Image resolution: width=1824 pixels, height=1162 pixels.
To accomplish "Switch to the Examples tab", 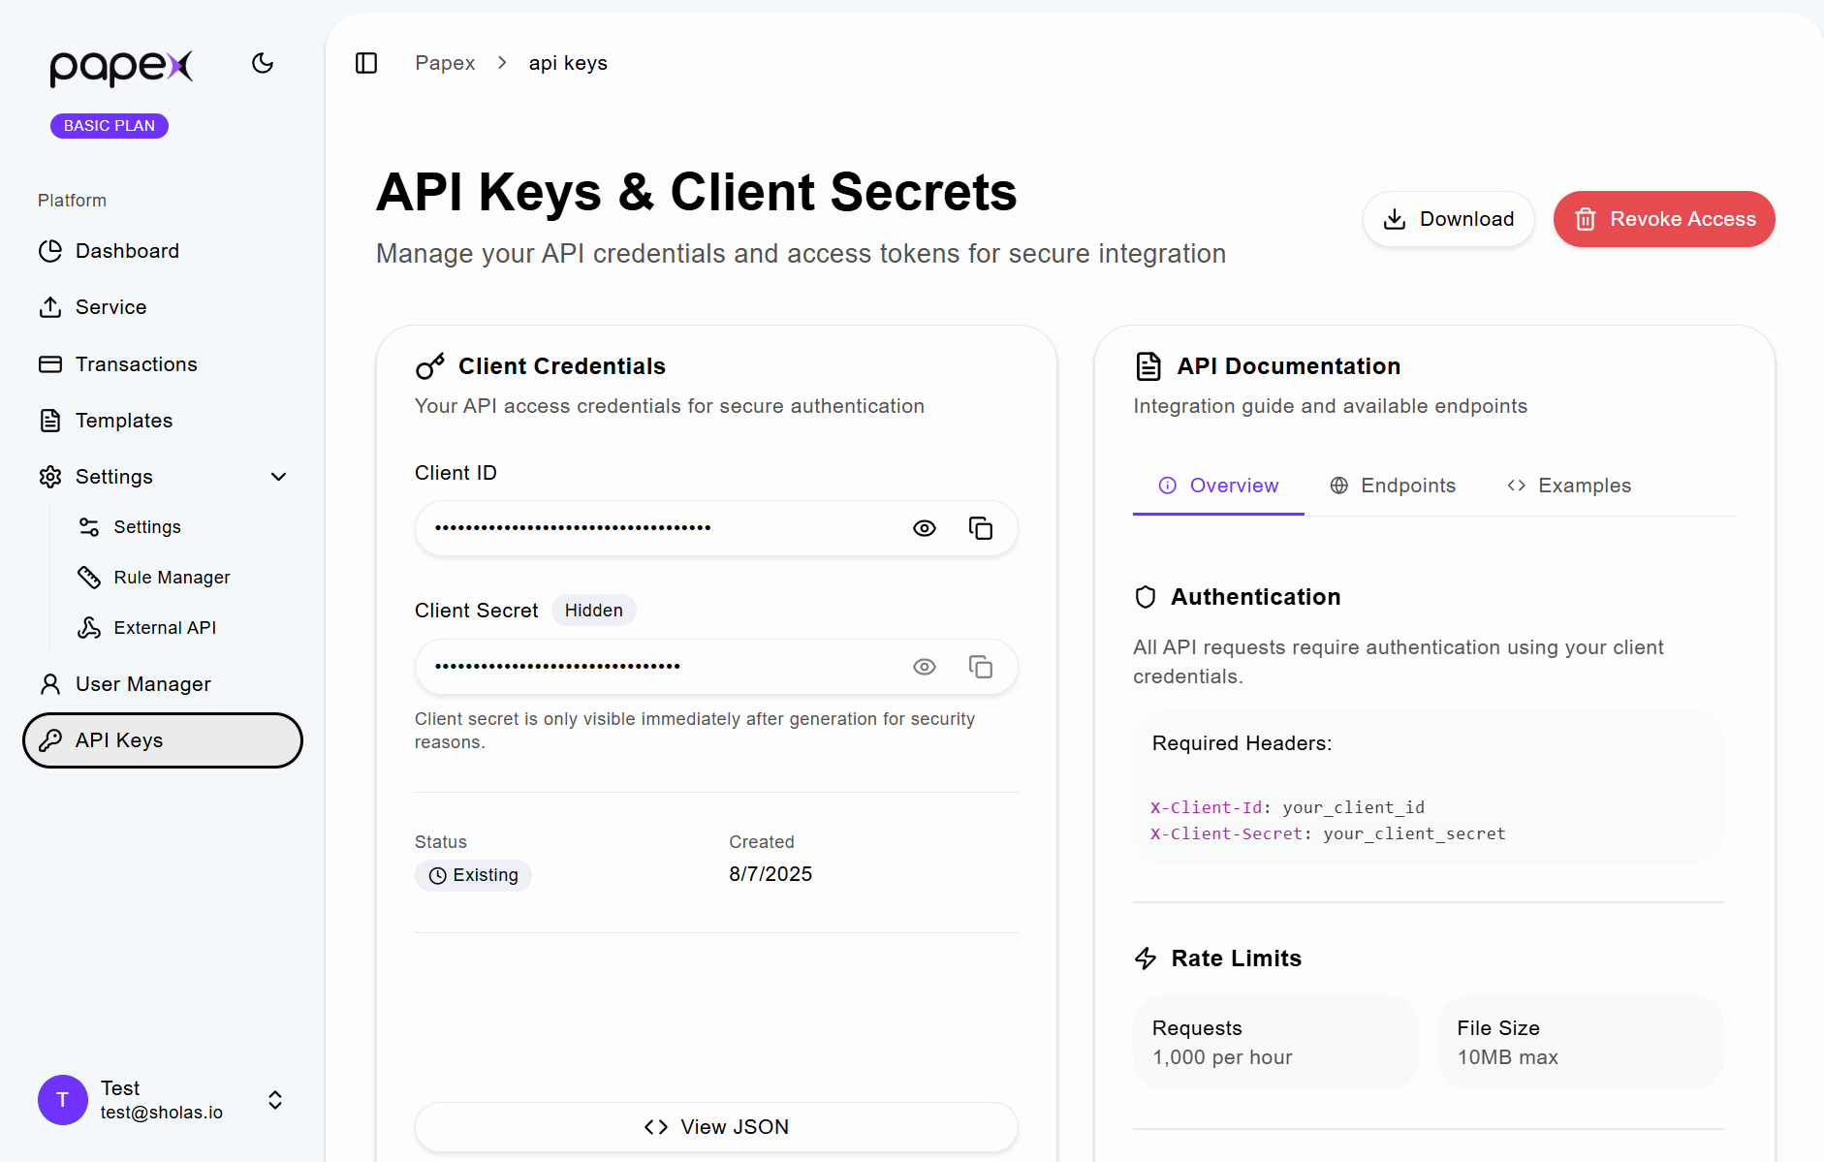I will (1569, 486).
